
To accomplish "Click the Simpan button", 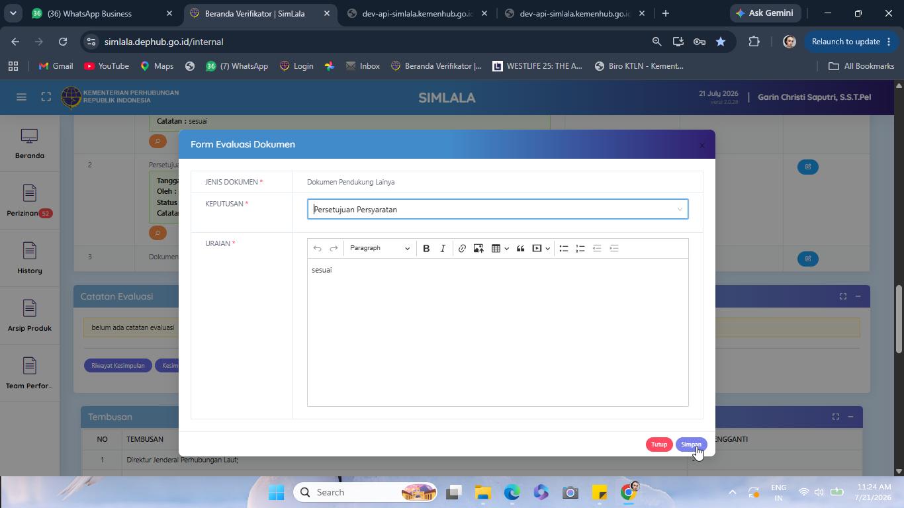I will pos(691,444).
